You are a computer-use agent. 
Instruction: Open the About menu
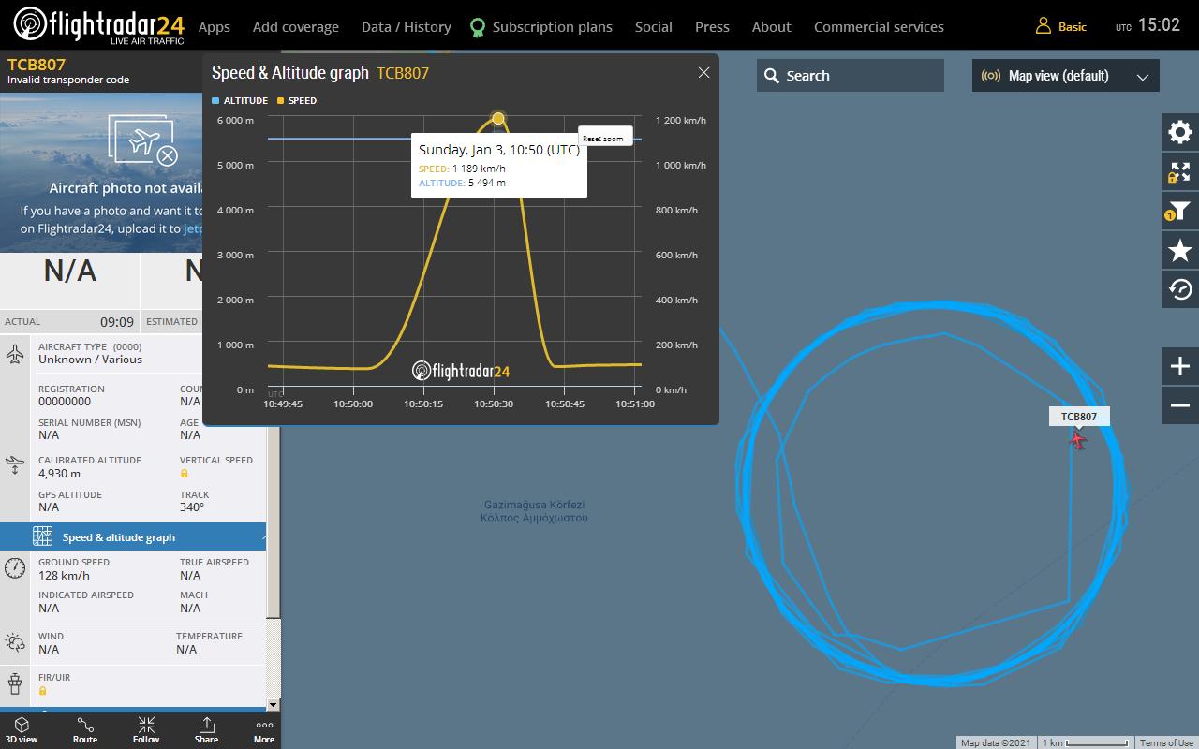(x=772, y=27)
